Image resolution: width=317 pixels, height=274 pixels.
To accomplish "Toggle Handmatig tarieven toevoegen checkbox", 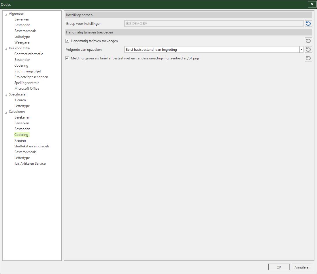I will click(67, 41).
